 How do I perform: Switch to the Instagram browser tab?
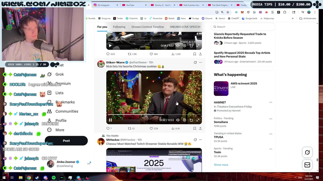coord(106,5)
